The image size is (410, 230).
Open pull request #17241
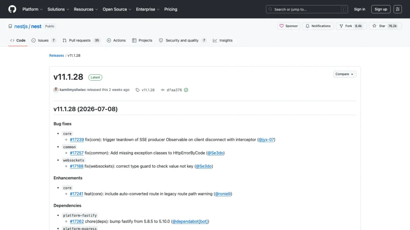click(76, 194)
